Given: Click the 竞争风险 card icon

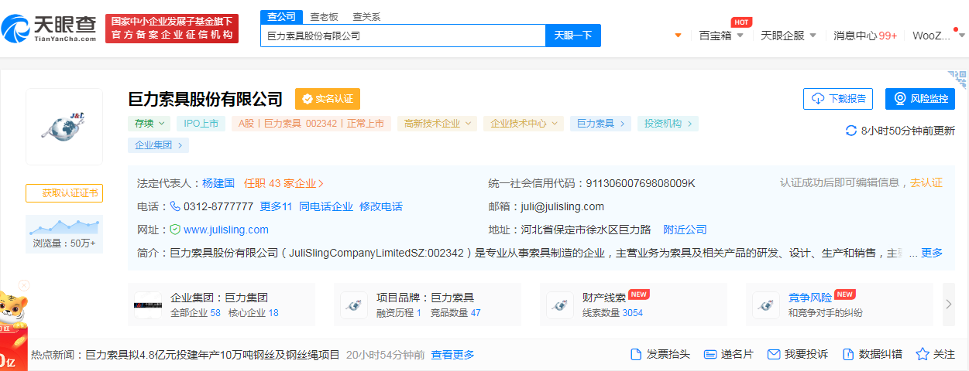Looking at the screenshot, I should pyautogui.click(x=766, y=305).
